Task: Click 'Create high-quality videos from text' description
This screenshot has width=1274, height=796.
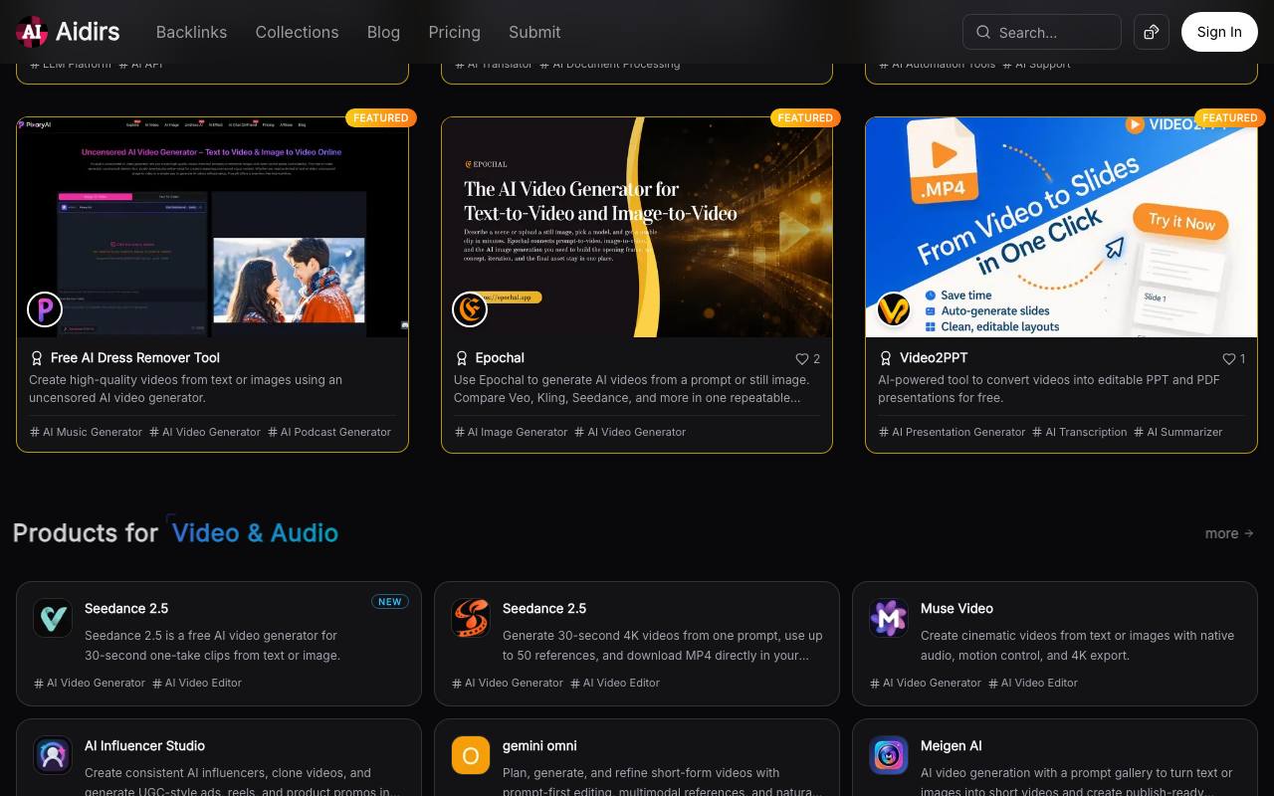Action: point(186,389)
